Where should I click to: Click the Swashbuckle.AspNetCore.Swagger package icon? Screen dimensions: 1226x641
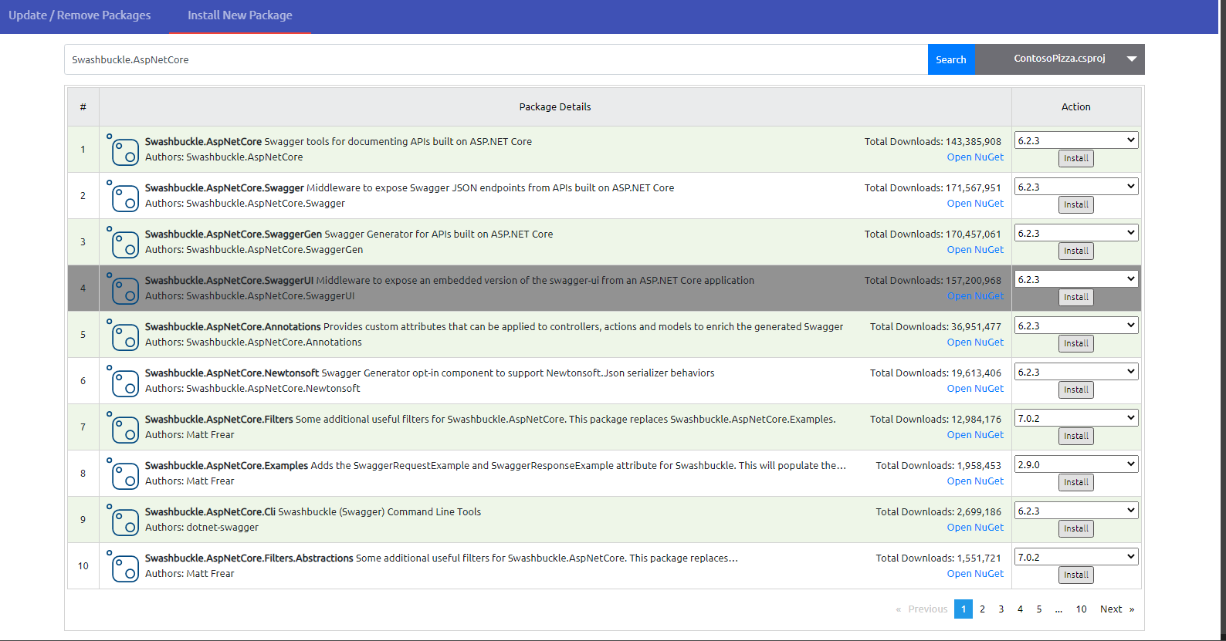tap(123, 196)
